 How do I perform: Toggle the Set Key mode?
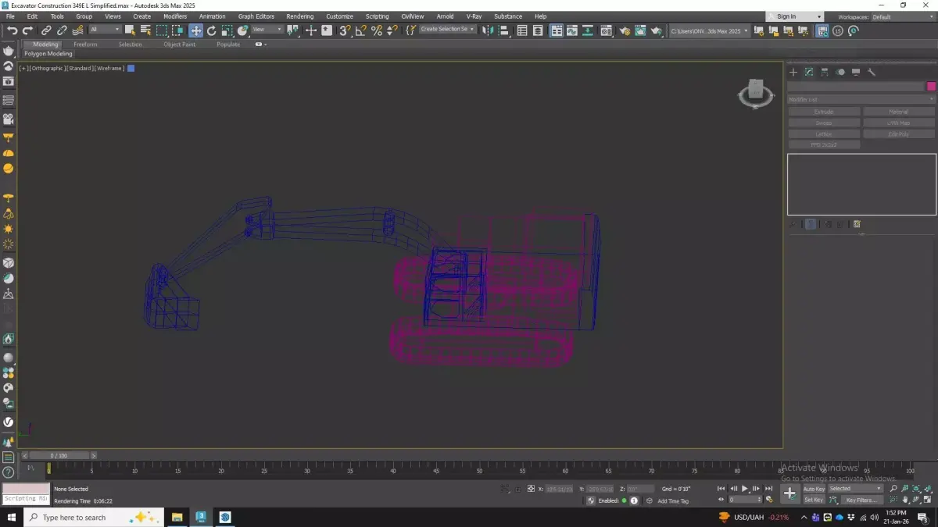pos(814,500)
